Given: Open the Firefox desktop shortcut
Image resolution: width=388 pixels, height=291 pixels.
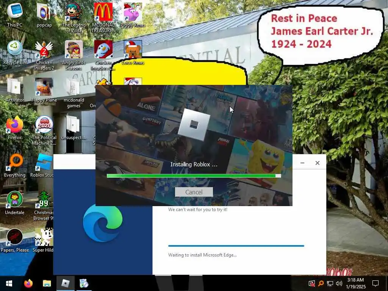Looking at the screenshot, I should tap(15, 128).
